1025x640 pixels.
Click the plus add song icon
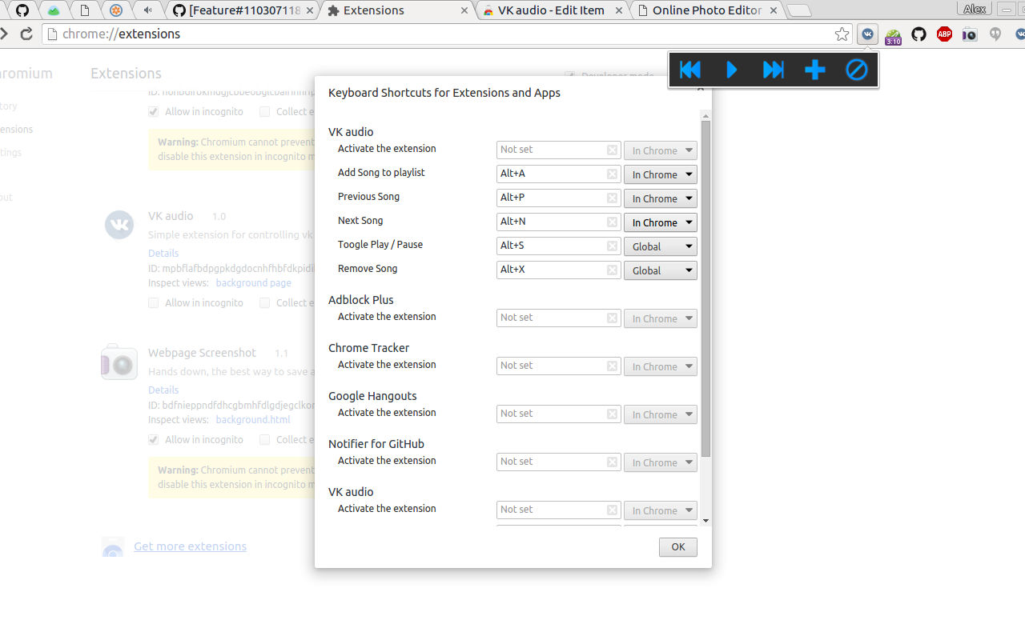(815, 70)
